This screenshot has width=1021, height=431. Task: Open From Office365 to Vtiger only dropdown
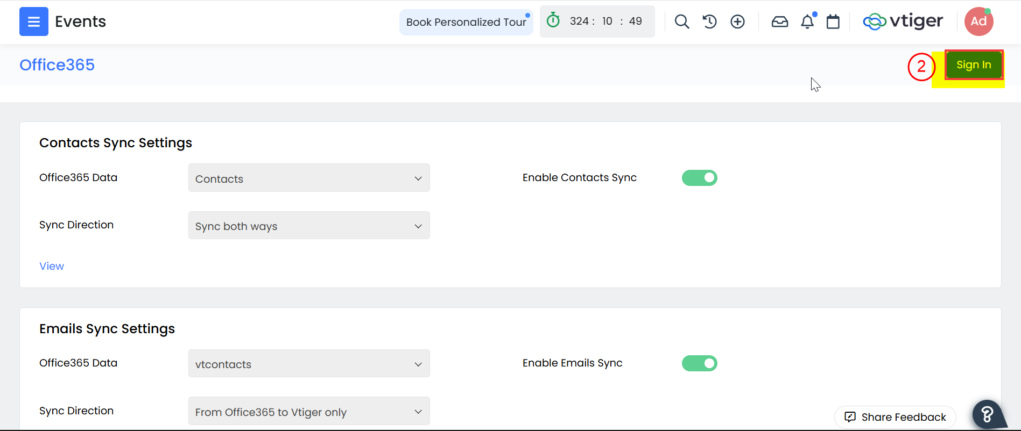309,412
